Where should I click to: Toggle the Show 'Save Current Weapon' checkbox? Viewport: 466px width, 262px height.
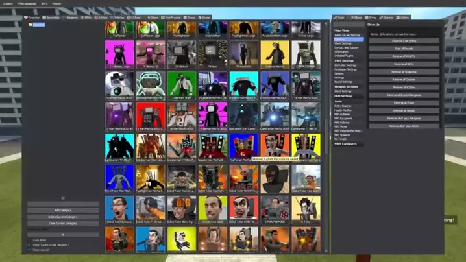point(29,244)
